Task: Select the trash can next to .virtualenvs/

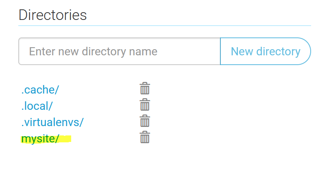Action: (145, 121)
